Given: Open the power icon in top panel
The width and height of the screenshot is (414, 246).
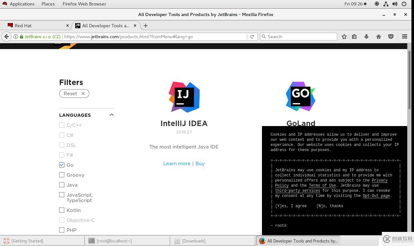Looking at the screenshot, I should pyautogui.click(x=404, y=4).
